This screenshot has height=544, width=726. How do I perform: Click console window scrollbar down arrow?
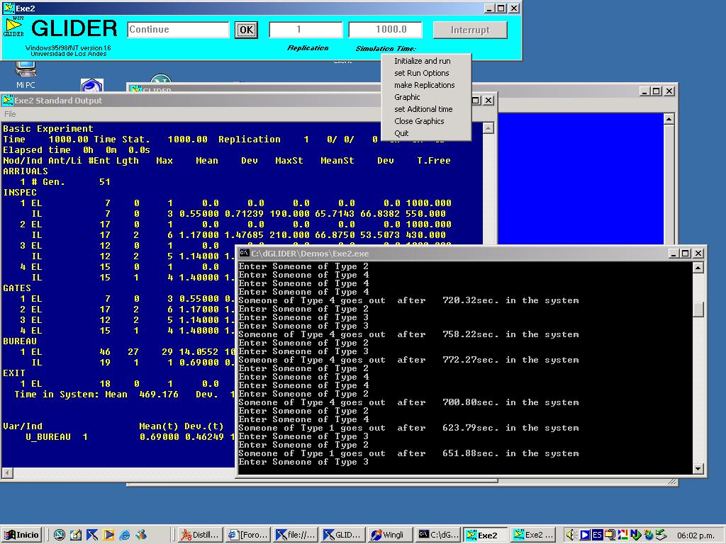click(698, 469)
